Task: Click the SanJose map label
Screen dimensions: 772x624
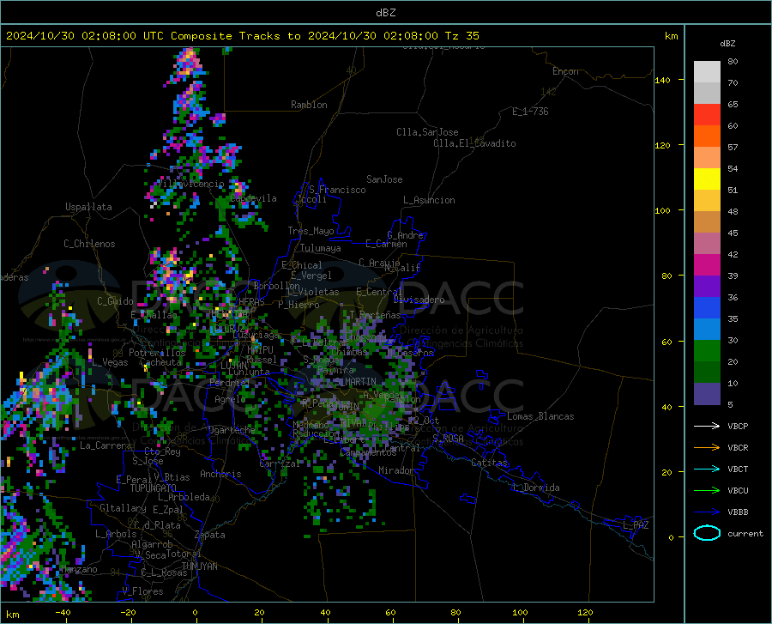Action: coord(384,179)
